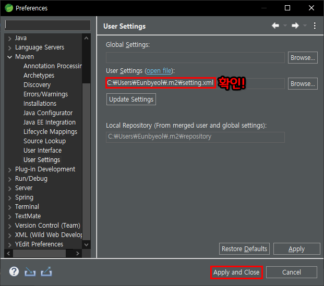This screenshot has height=286, width=324.
Task: Click the User Settings path field
Action: coord(195,83)
